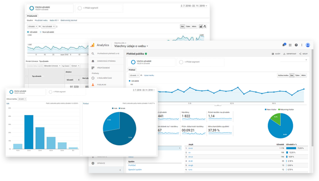Open the Noví uživatelé metric dropdown
Viewport: 319px width, 181px height.
(48, 27)
